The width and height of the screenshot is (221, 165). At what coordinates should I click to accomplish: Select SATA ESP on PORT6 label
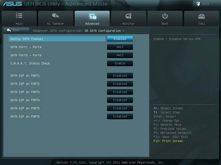point(25,116)
